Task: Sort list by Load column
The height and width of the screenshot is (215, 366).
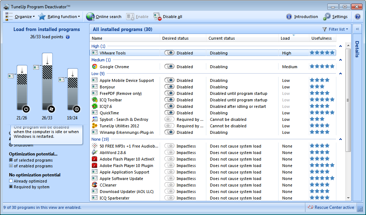Action: pos(294,38)
